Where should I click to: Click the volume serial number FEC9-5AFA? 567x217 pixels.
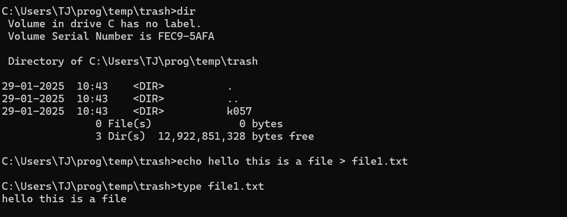tap(186, 36)
